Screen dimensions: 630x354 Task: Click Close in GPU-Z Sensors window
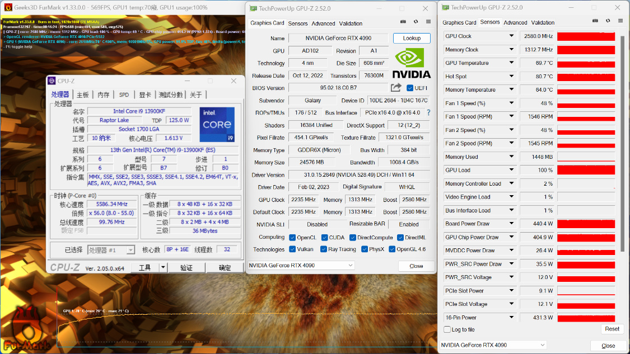click(x=608, y=346)
